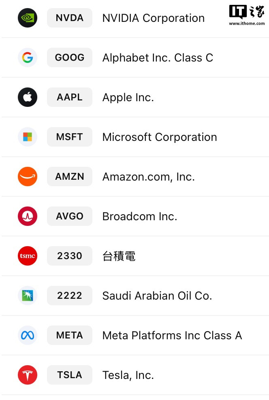Click the red Tesla logo icon

coord(28,375)
